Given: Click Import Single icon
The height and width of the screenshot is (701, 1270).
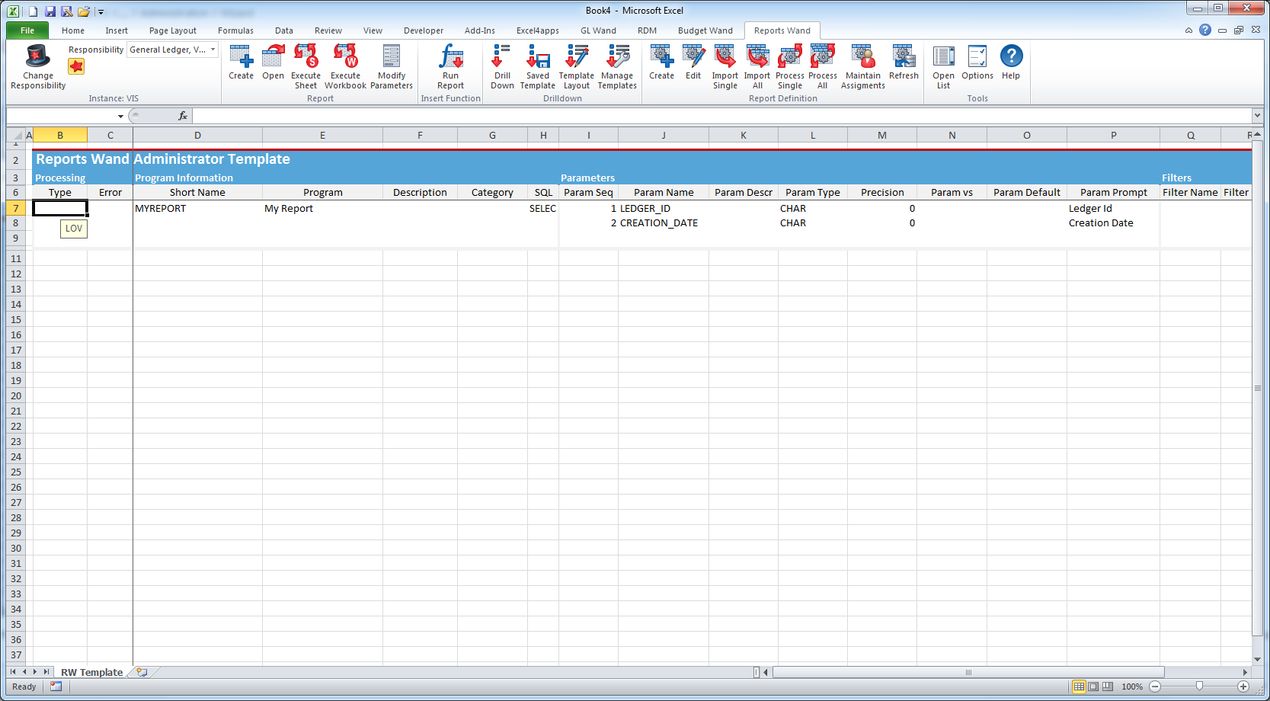Looking at the screenshot, I should 725,67.
